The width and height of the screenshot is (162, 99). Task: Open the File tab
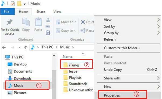coord(7,12)
